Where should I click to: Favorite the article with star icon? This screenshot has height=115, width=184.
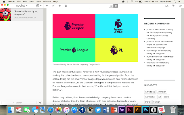click(60, 6)
